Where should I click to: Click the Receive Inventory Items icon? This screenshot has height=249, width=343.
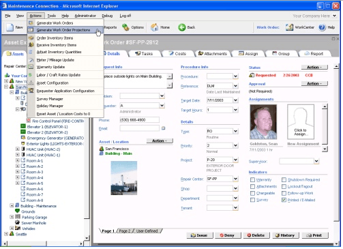(31, 45)
